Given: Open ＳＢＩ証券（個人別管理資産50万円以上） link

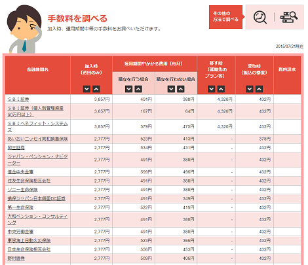Looking at the screenshot, I should 35,111.
